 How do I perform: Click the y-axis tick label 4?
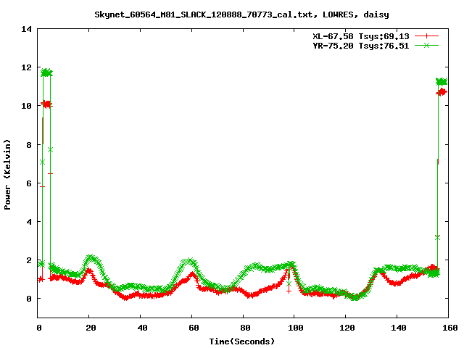point(29,222)
